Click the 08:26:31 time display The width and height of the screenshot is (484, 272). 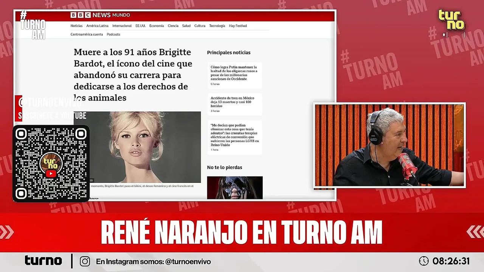(451, 261)
